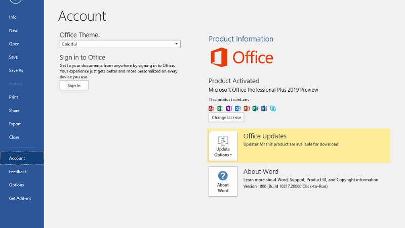The width and height of the screenshot is (405, 228).
Task: Click the Sign in to Office heading
Action: point(83,57)
